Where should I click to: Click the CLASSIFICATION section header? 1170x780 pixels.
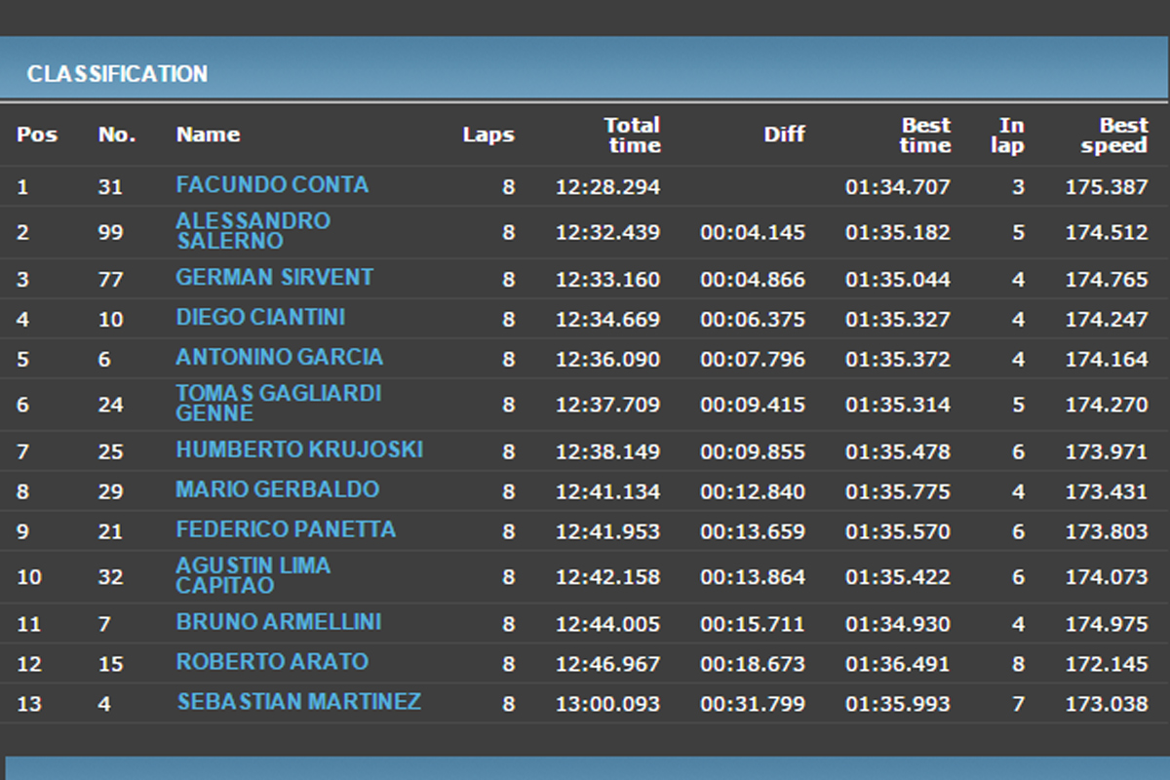point(117,74)
